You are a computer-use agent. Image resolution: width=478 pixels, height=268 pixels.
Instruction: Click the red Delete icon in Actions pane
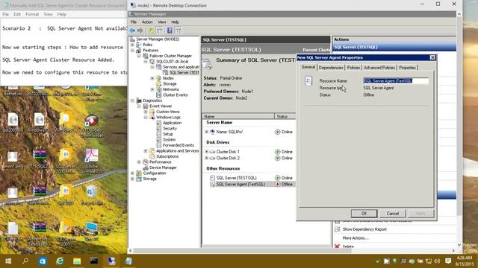[337, 246]
